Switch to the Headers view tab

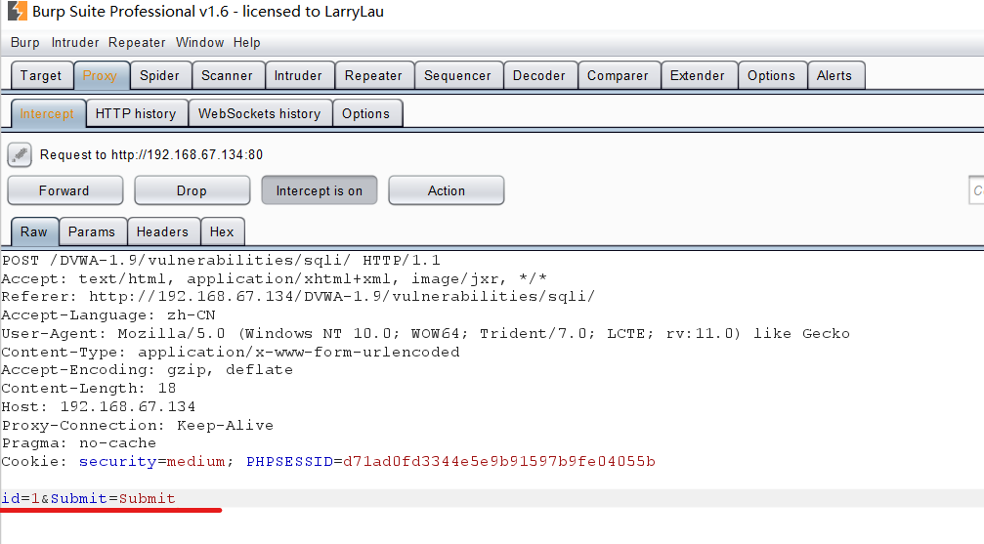tap(162, 231)
